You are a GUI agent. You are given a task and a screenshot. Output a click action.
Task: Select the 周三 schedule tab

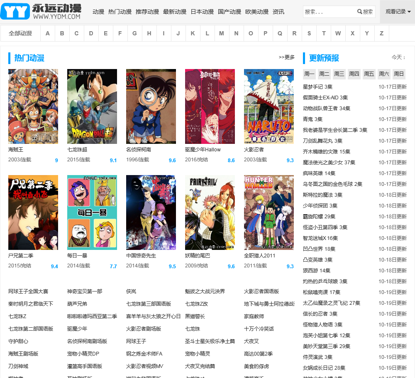point(339,74)
